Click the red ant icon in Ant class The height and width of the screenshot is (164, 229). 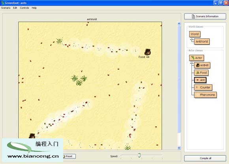point(197,80)
